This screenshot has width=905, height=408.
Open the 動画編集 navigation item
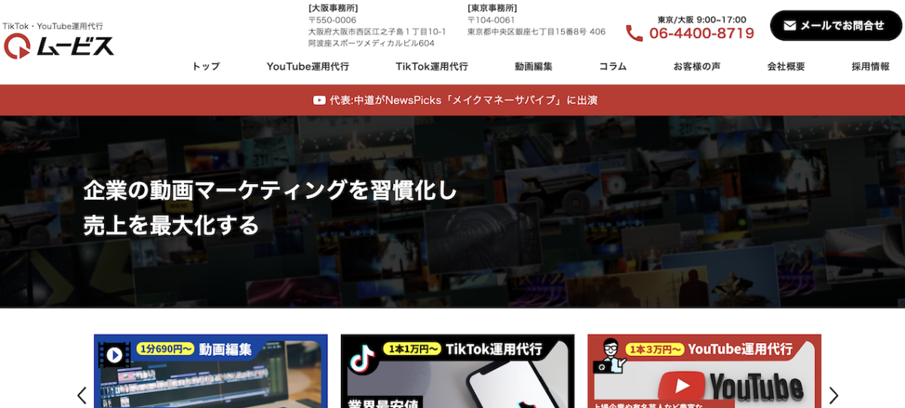[x=534, y=66]
